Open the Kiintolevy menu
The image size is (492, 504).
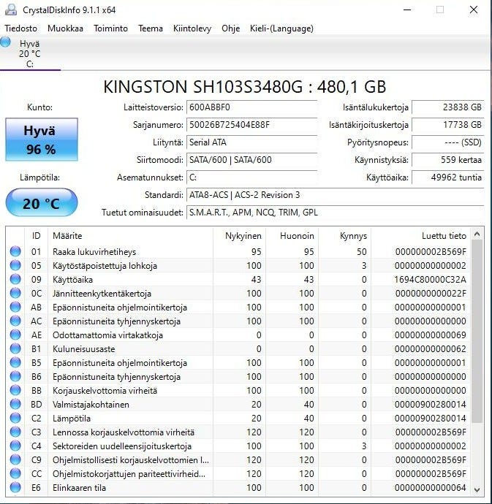pyautogui.click(x=192, y=28)
